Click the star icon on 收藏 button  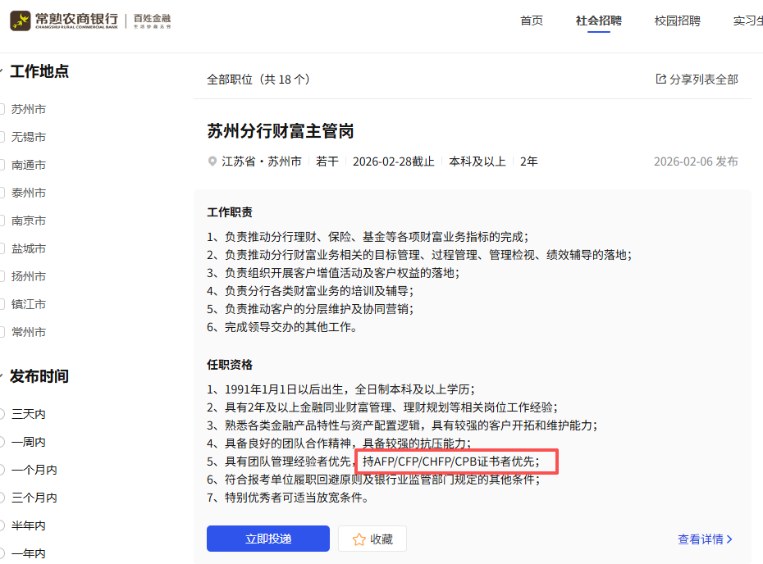[359, 539]
